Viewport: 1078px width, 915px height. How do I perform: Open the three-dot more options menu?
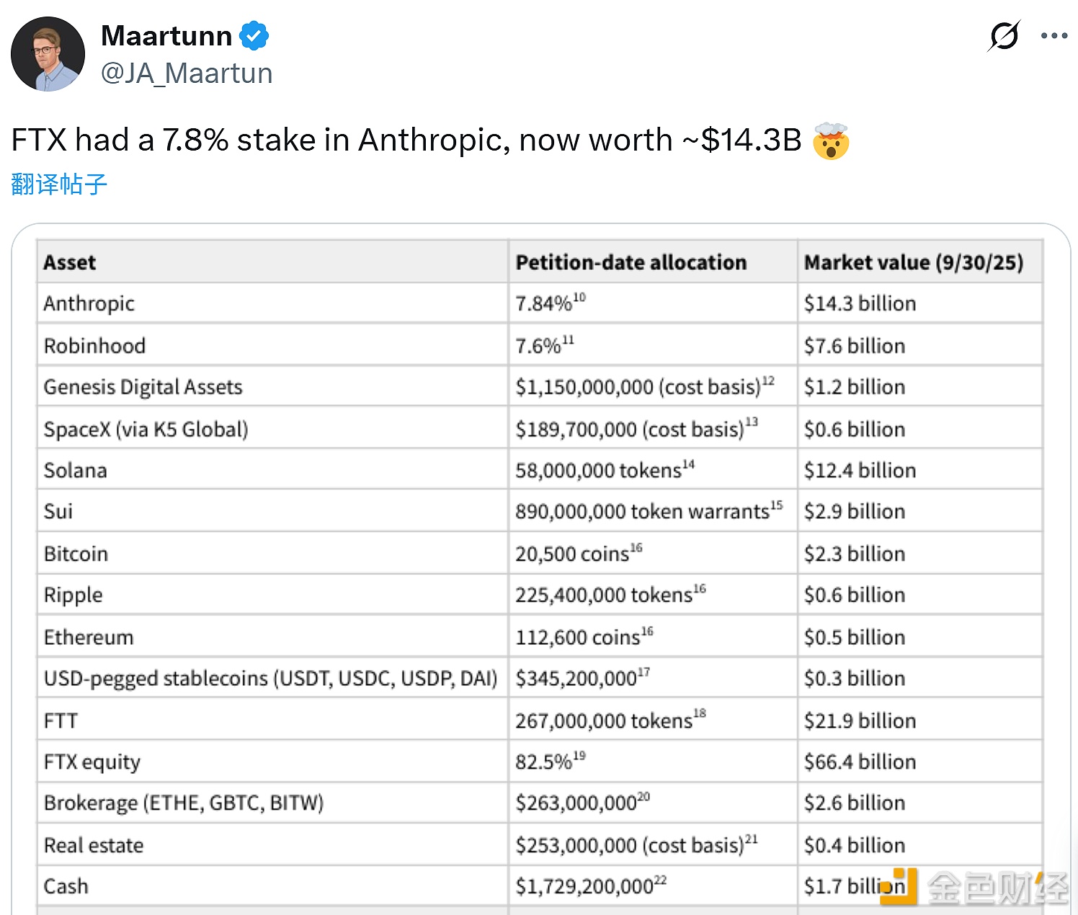click(1053, 35)
